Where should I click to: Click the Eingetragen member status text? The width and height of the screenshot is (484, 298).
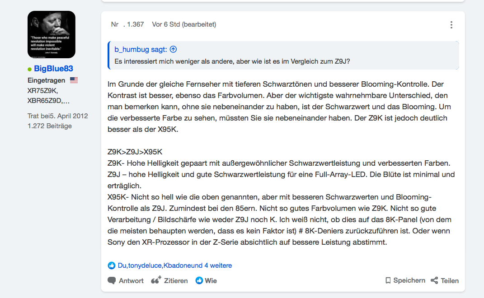pyautogui.click(x=46, y=80)
